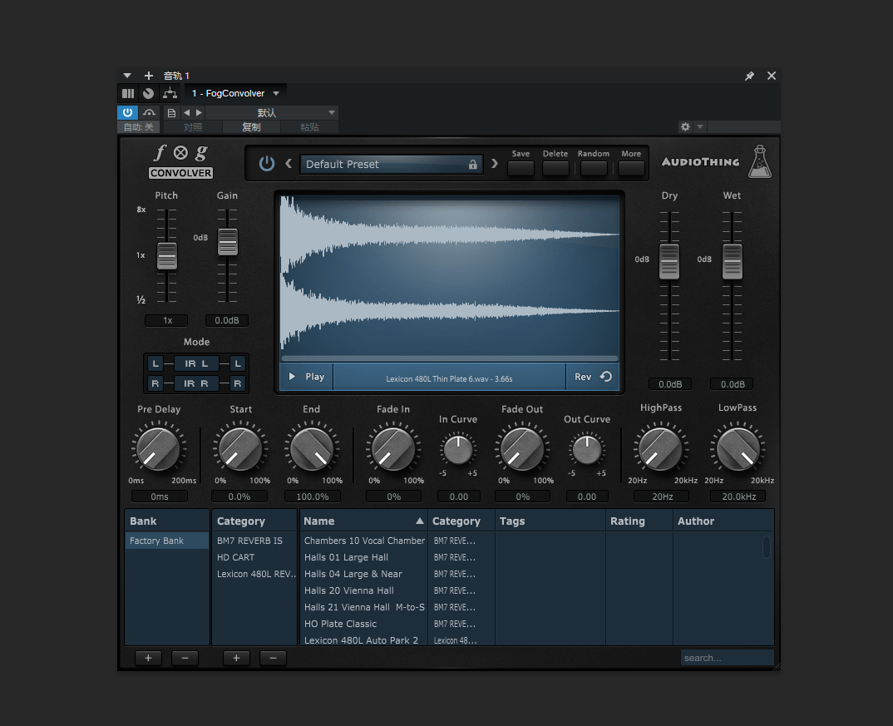
Task: Click the More options button
Action: coord(631,169)
